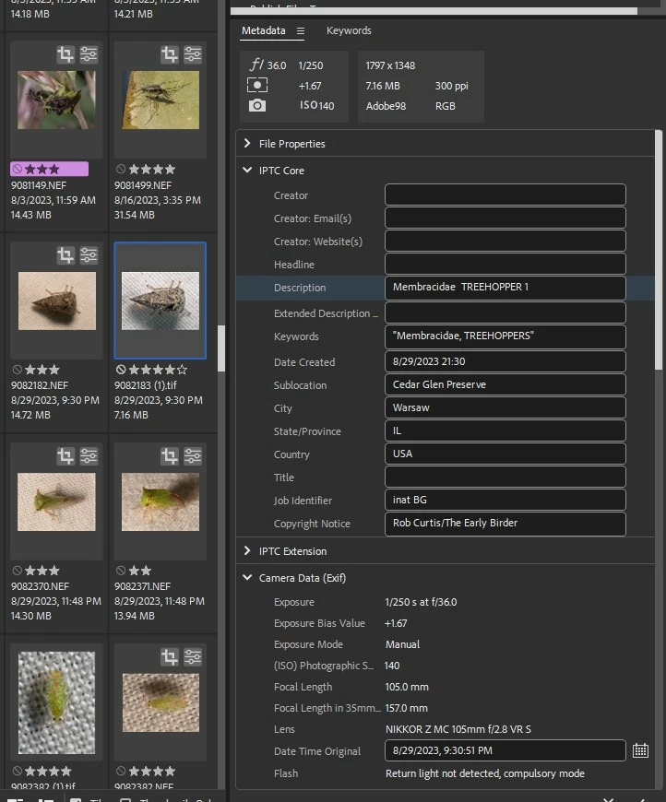Switch to Keywords tab
The height and width of the screenshot is (802, 666).
349,30
